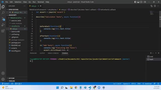The height and width of the screenshot is (90, 161).
Task: Expand the axecore_tests folder
Action: tap(17, 20)
